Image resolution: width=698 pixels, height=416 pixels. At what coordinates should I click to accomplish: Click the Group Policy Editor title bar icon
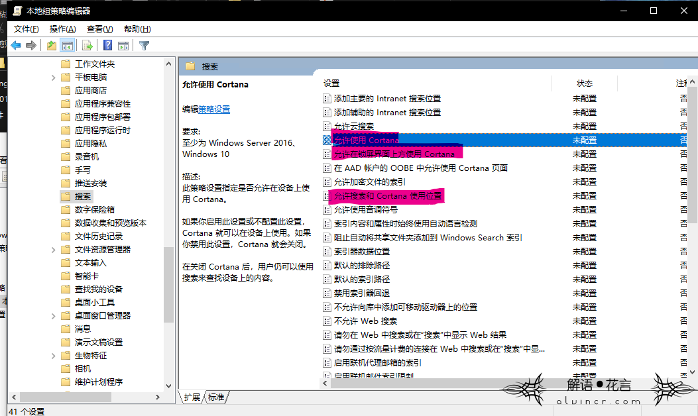pos(17,11)
